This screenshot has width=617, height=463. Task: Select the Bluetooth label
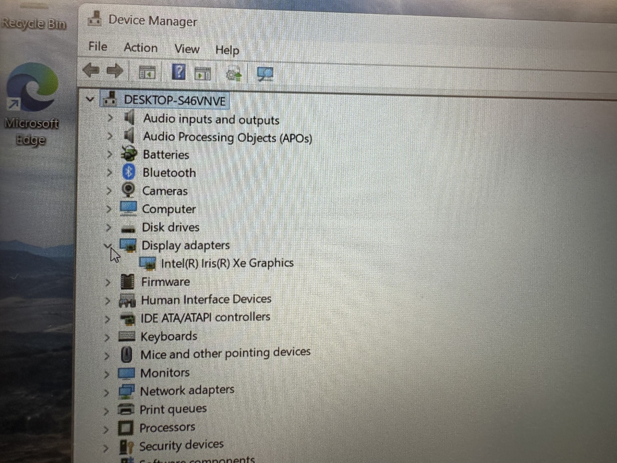[x=169, y=172]
